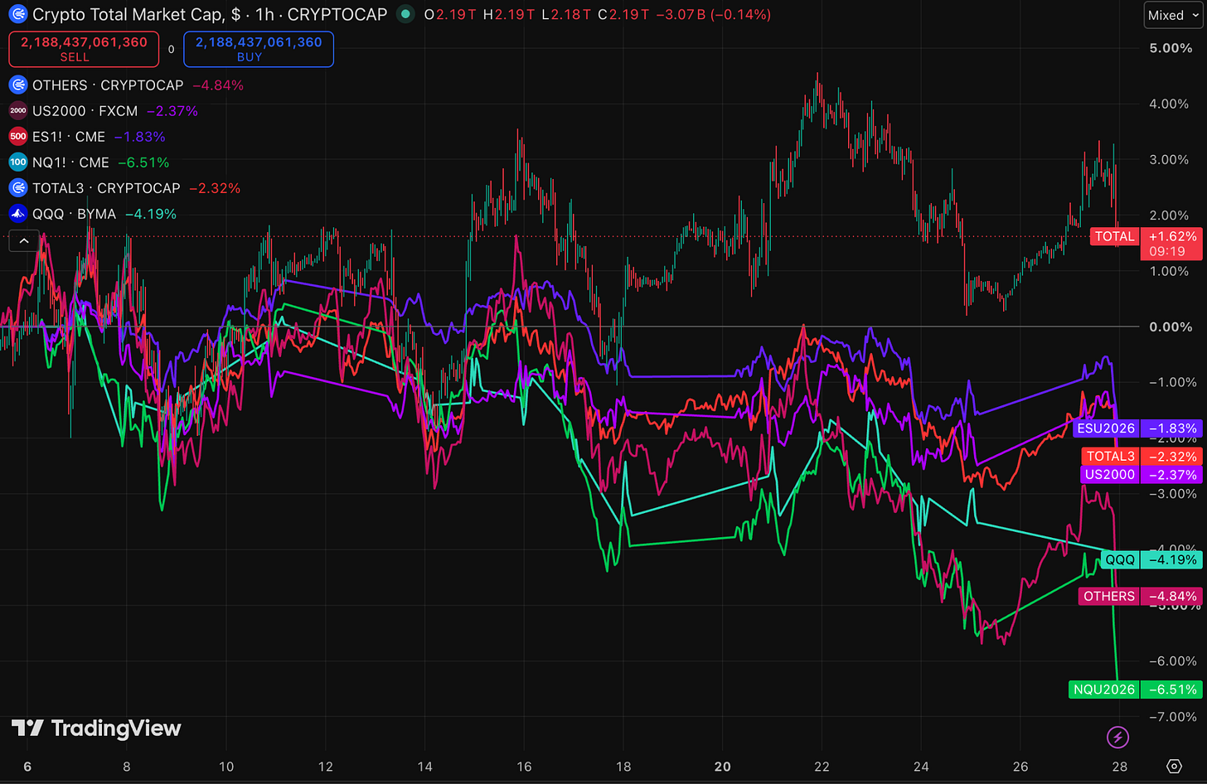Click the green NQU2026 price scale label

tap(1104, 689)
